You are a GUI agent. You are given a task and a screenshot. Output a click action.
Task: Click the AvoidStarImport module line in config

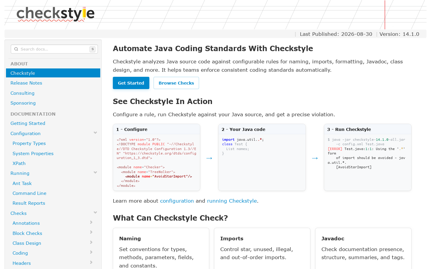pos(159,176)
